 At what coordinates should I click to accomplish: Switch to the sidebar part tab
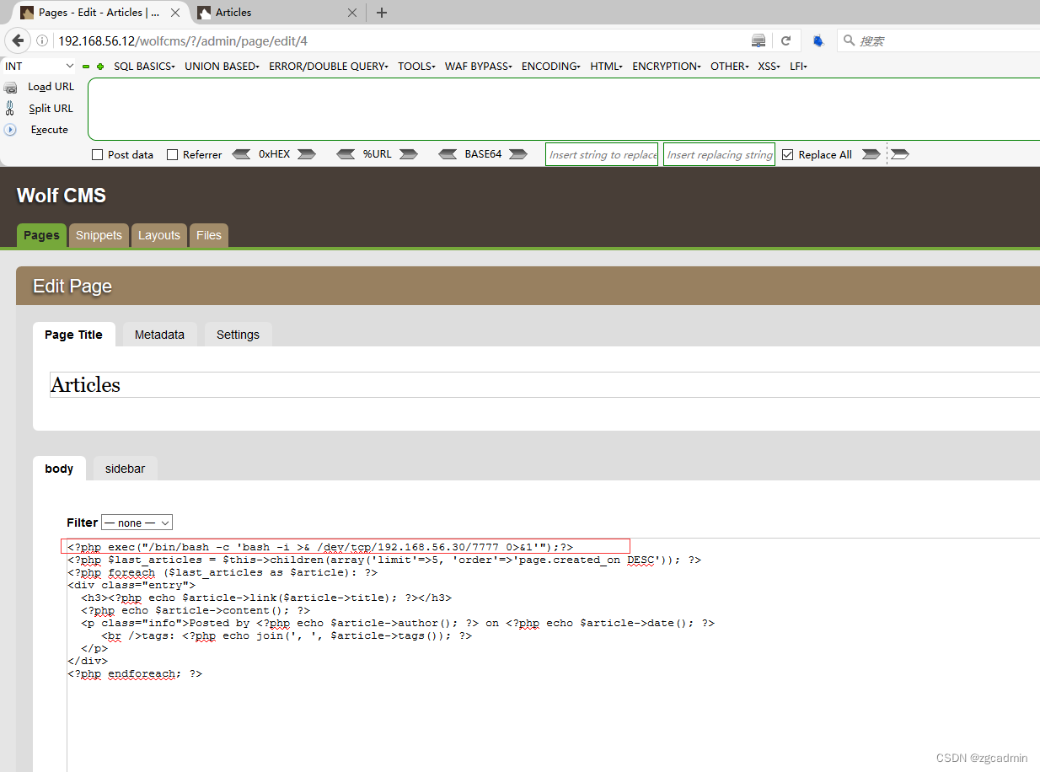125,469
